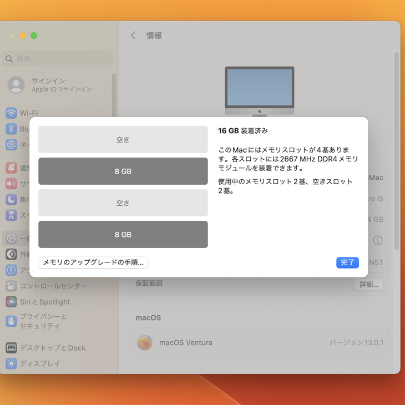Click the 16 GB 装着済み heading

tap(243, 131)
